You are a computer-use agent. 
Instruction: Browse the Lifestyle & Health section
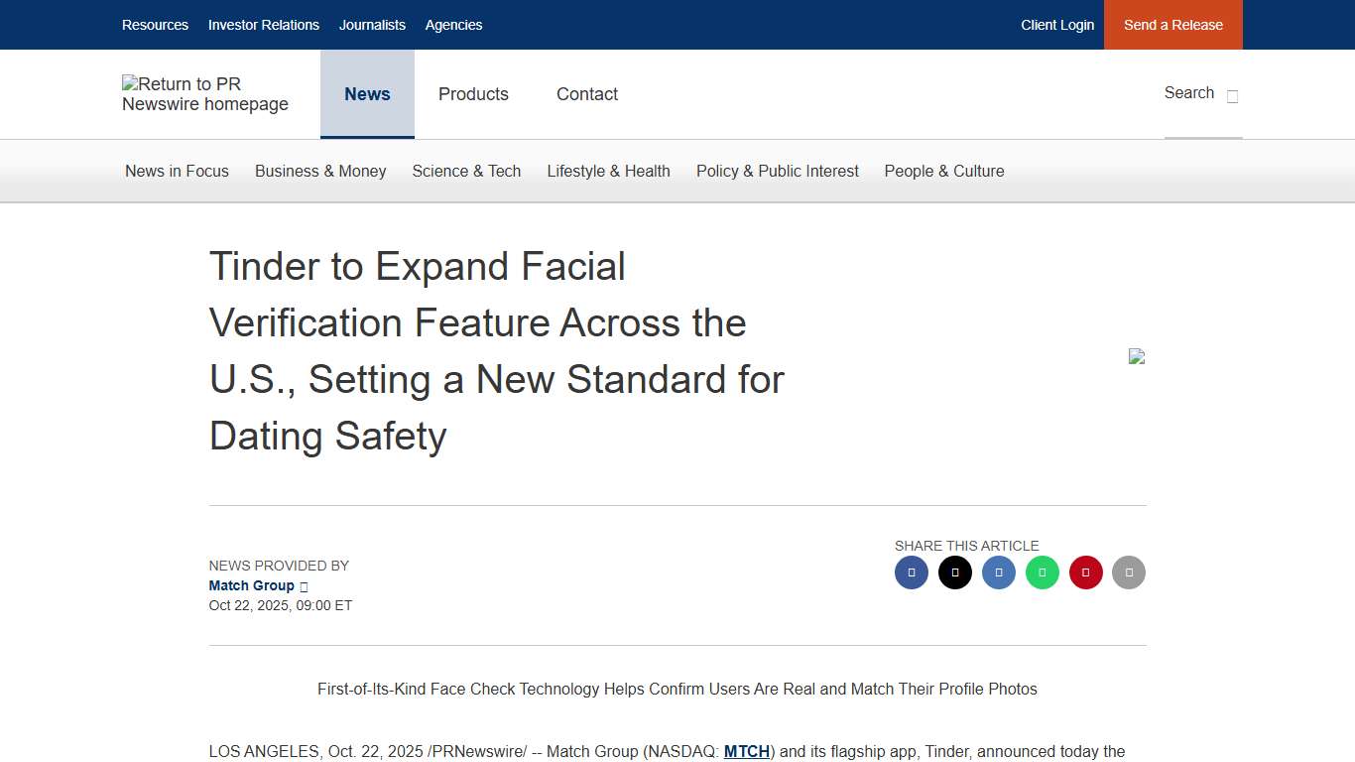pyautogui.click(x=608, y=171)
